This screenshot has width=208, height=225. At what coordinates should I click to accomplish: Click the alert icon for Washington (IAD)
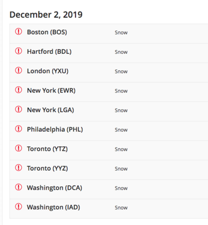(19, 207)
